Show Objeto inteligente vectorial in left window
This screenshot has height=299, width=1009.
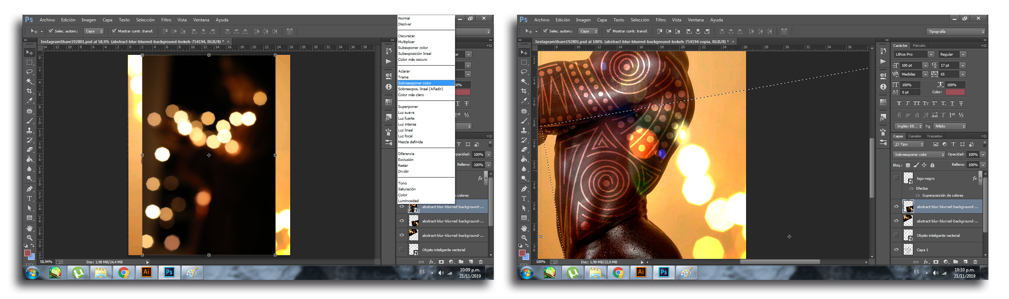pos(401,249)
